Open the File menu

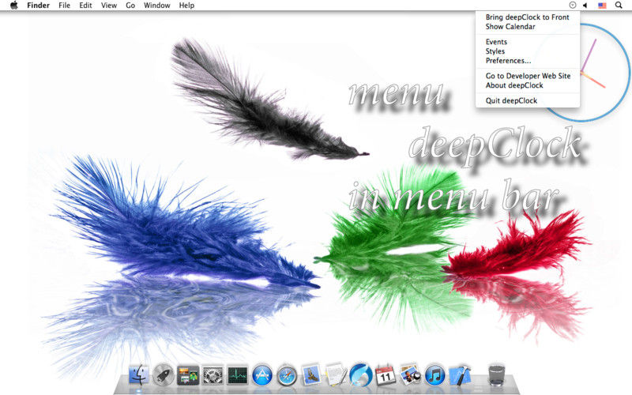click(64, 6)
